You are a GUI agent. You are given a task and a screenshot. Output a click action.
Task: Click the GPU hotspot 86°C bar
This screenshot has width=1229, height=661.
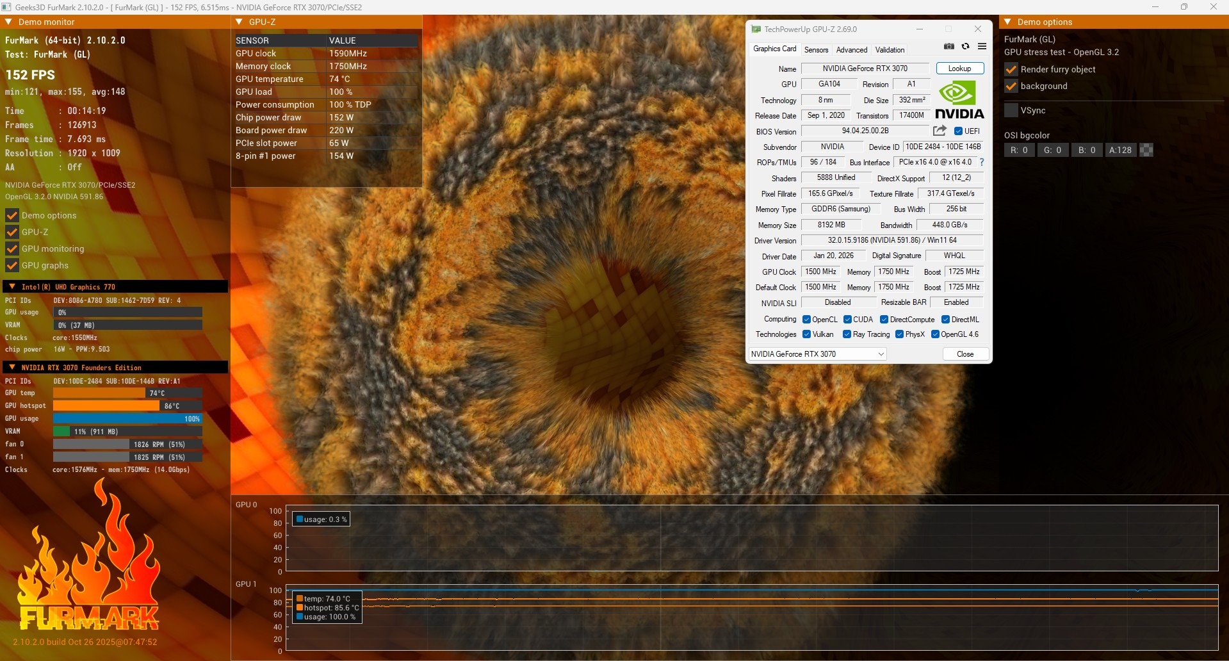point(127,405)
